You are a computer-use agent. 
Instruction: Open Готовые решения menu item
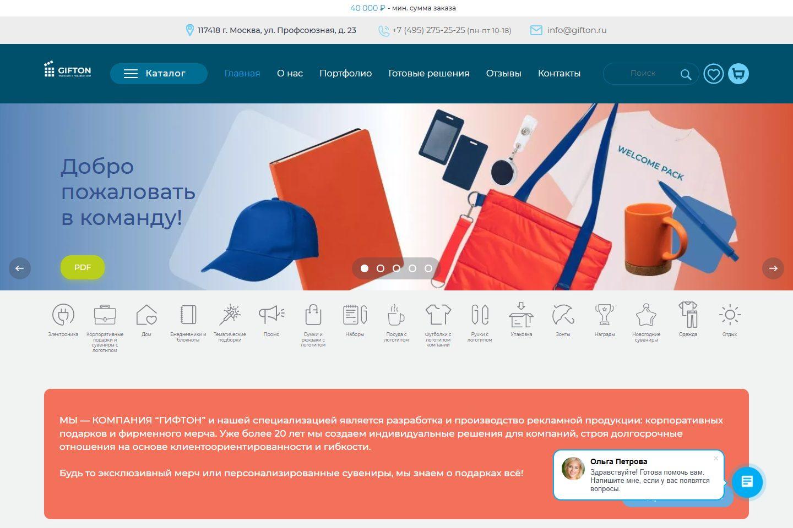click(x=429, y=74)
